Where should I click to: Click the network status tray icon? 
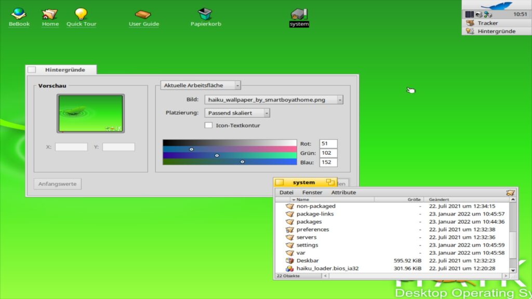pos(488,14)
